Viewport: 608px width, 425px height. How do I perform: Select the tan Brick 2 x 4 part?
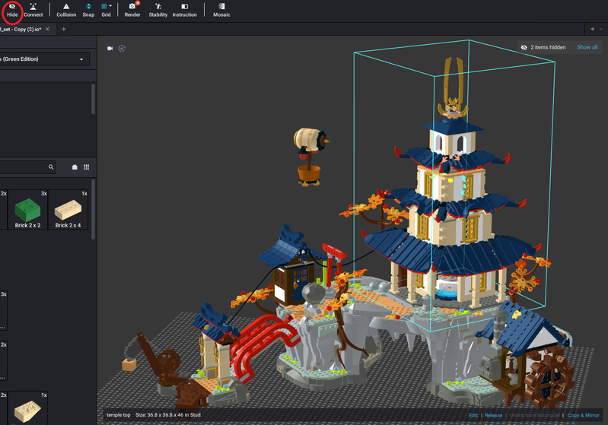tap(68, 210)
